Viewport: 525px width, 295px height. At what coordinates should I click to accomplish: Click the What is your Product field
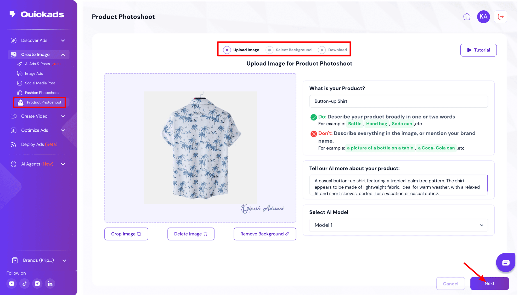[398, 101]
